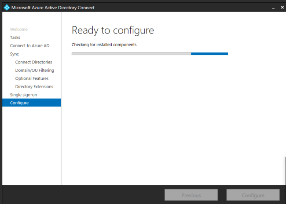Click the Azure AD Connect logo icon
This screenshot has width=286, height=204.
[7, 7]
